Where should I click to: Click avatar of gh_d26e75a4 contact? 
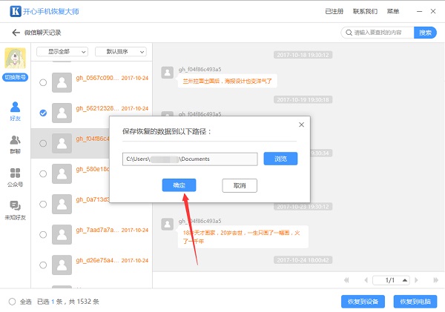coord(62,265)
